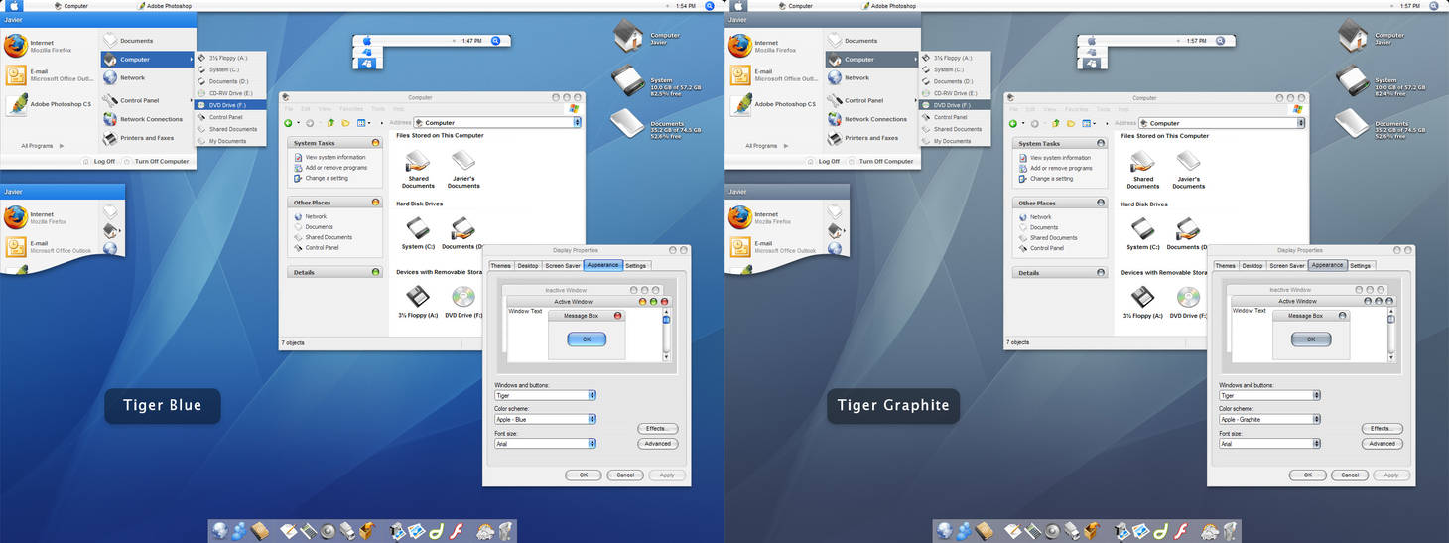Open Apple - Graphite color scheme dropdown
The width and height of the screenshot is (1449, 543).
(1317, 419)
